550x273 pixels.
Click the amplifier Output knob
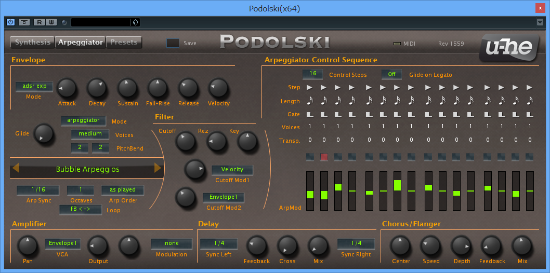pyautogui.click(x=98, y=245)
